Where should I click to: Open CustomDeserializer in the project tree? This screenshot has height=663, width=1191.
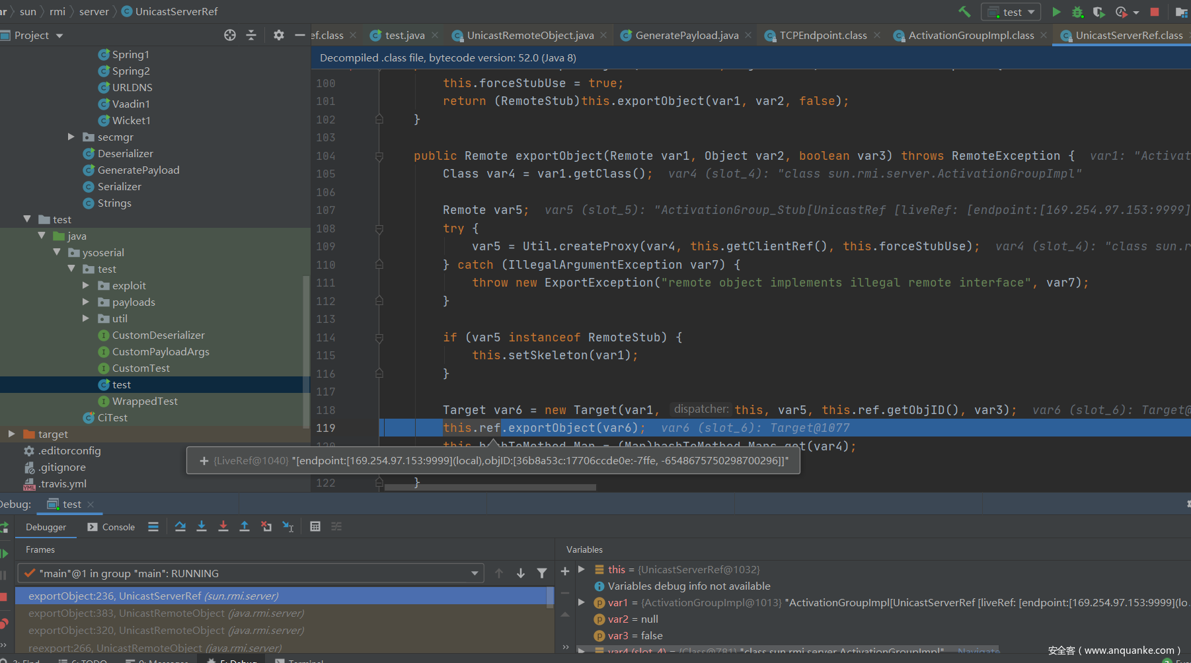click(x=158, y=335)
